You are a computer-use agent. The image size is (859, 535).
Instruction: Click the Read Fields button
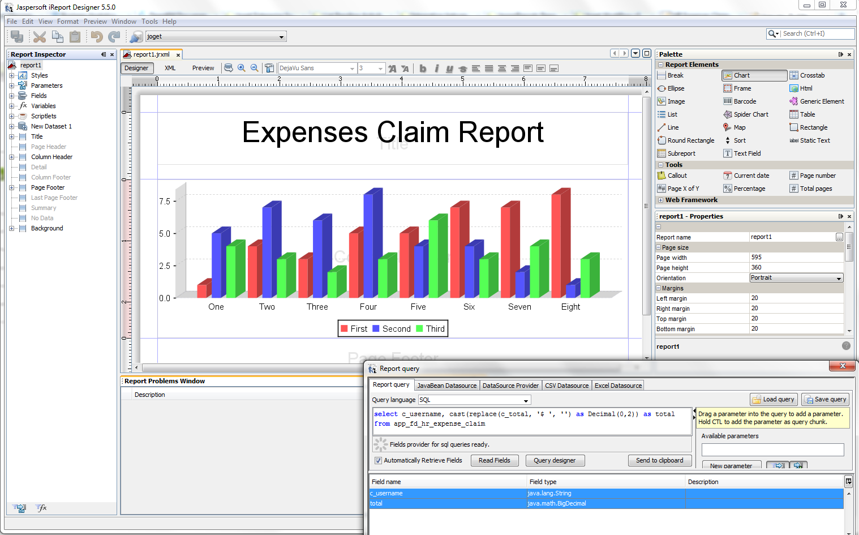494,460
